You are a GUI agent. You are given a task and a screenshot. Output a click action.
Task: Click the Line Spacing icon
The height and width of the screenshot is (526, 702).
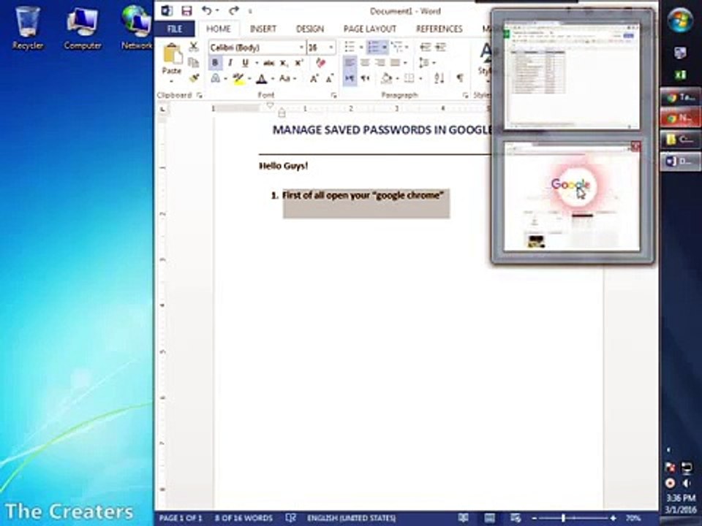[423, 63]
